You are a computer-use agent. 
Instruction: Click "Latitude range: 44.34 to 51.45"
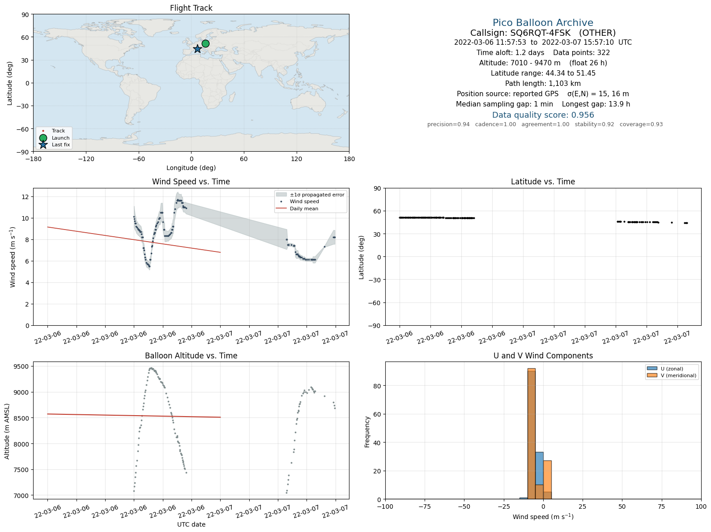pos(543,73)
